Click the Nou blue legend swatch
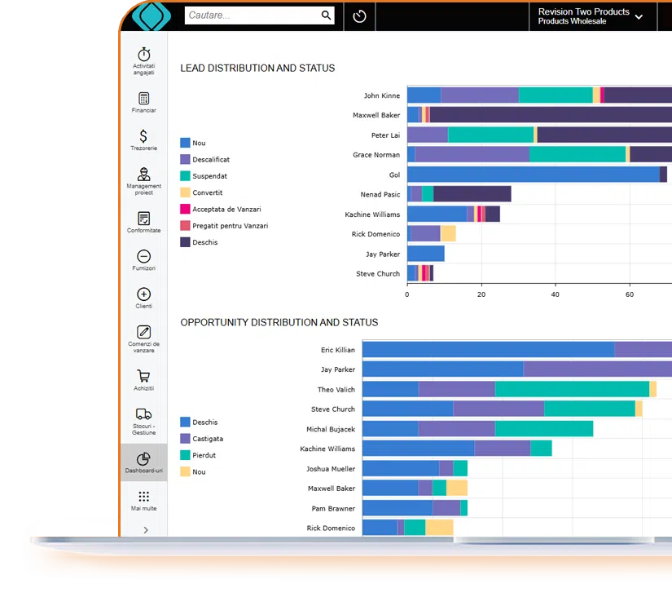 [x=185, y=143]
